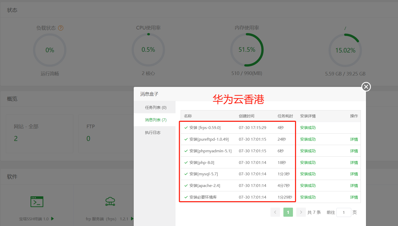Click the 名称 column header
This screenshot has width=398, height=226.
[188, 116]
